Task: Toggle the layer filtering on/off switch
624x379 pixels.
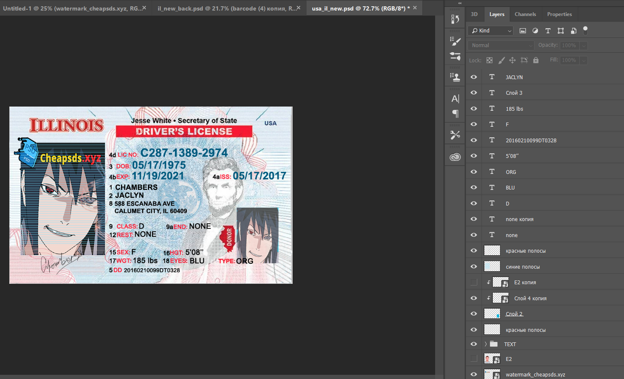Action: (x=585, y=30)
